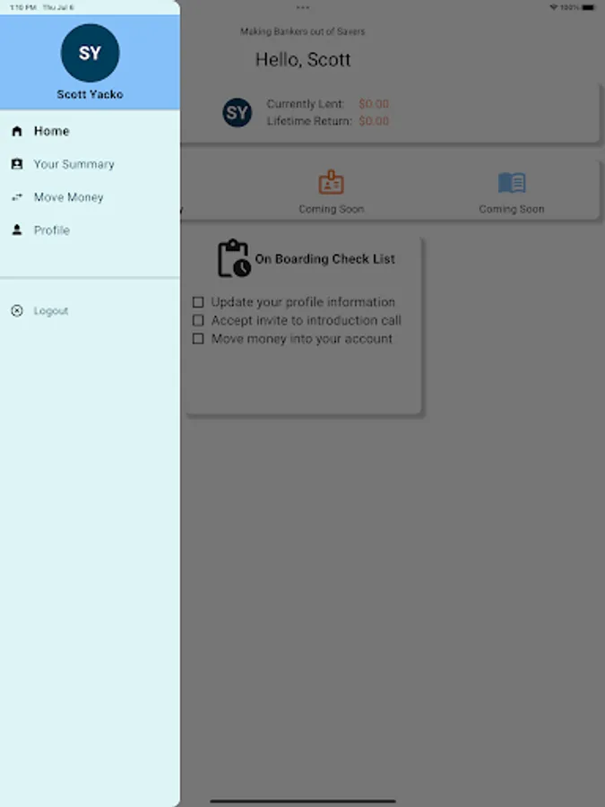The width and height of the screenshot is (605, 807).
Task: Tap Move money into your account text
Action: 302,339
